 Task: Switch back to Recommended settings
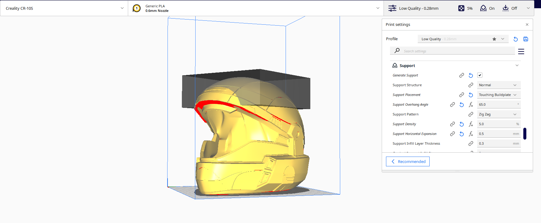tap(408, 161)
